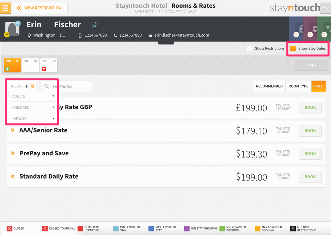Click the activity pulse icon top right
The image size is (331, 235).
326,8
